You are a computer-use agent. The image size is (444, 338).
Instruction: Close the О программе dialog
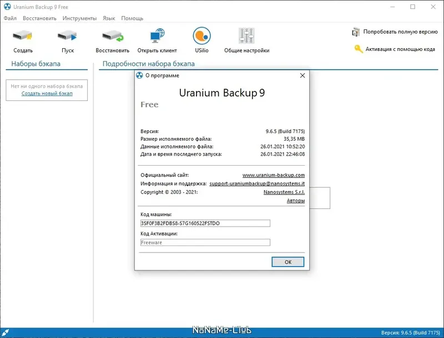[302, 75]
